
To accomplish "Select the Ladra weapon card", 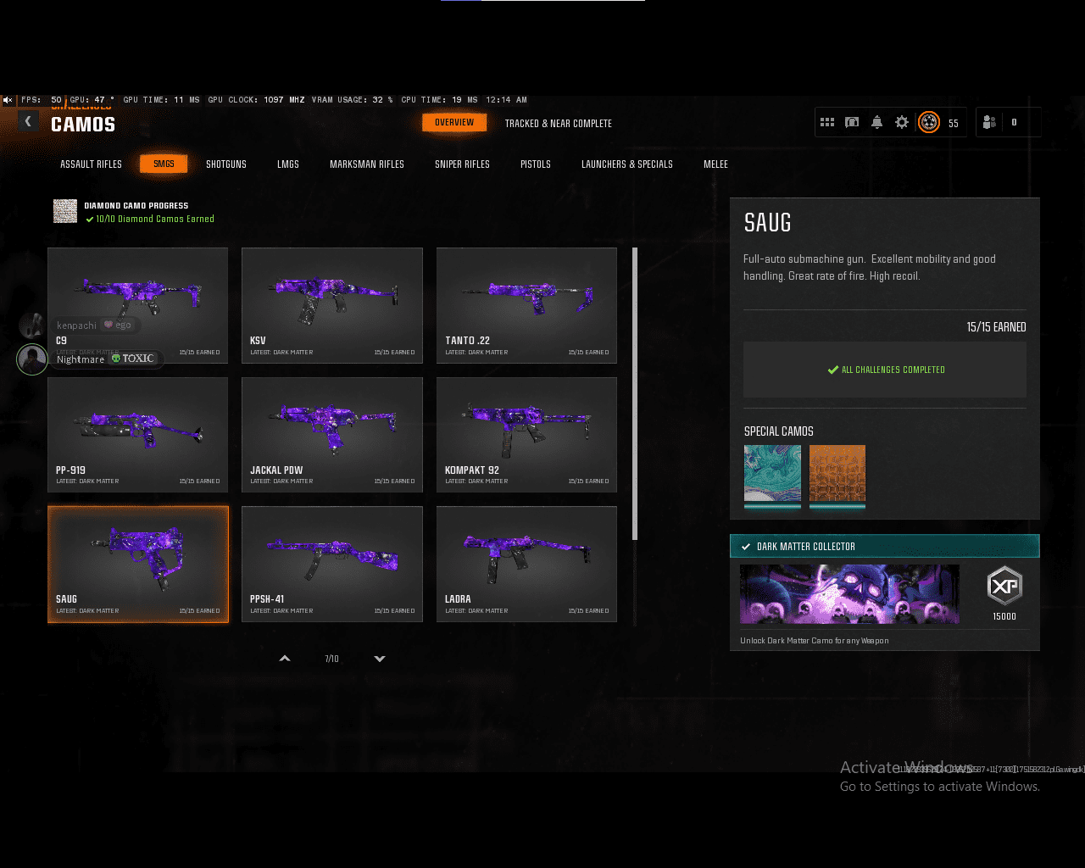I will pos(526,565).
